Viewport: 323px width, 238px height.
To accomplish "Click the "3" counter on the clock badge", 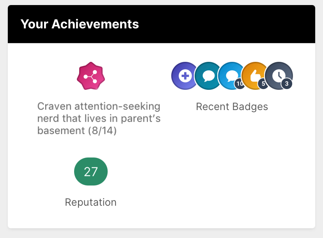I will click(x=287, y=84).
